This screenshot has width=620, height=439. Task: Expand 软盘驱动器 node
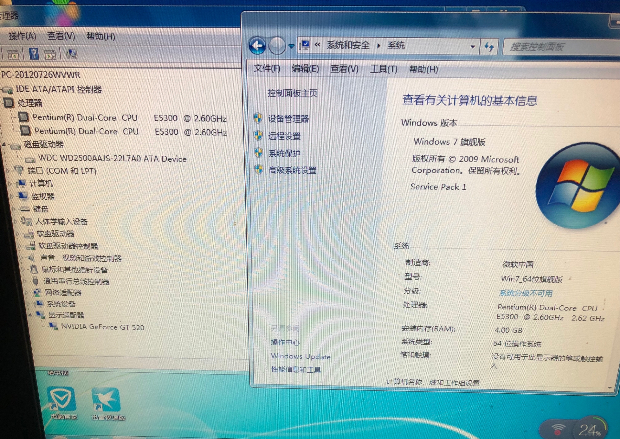click(x=17, y=234)
